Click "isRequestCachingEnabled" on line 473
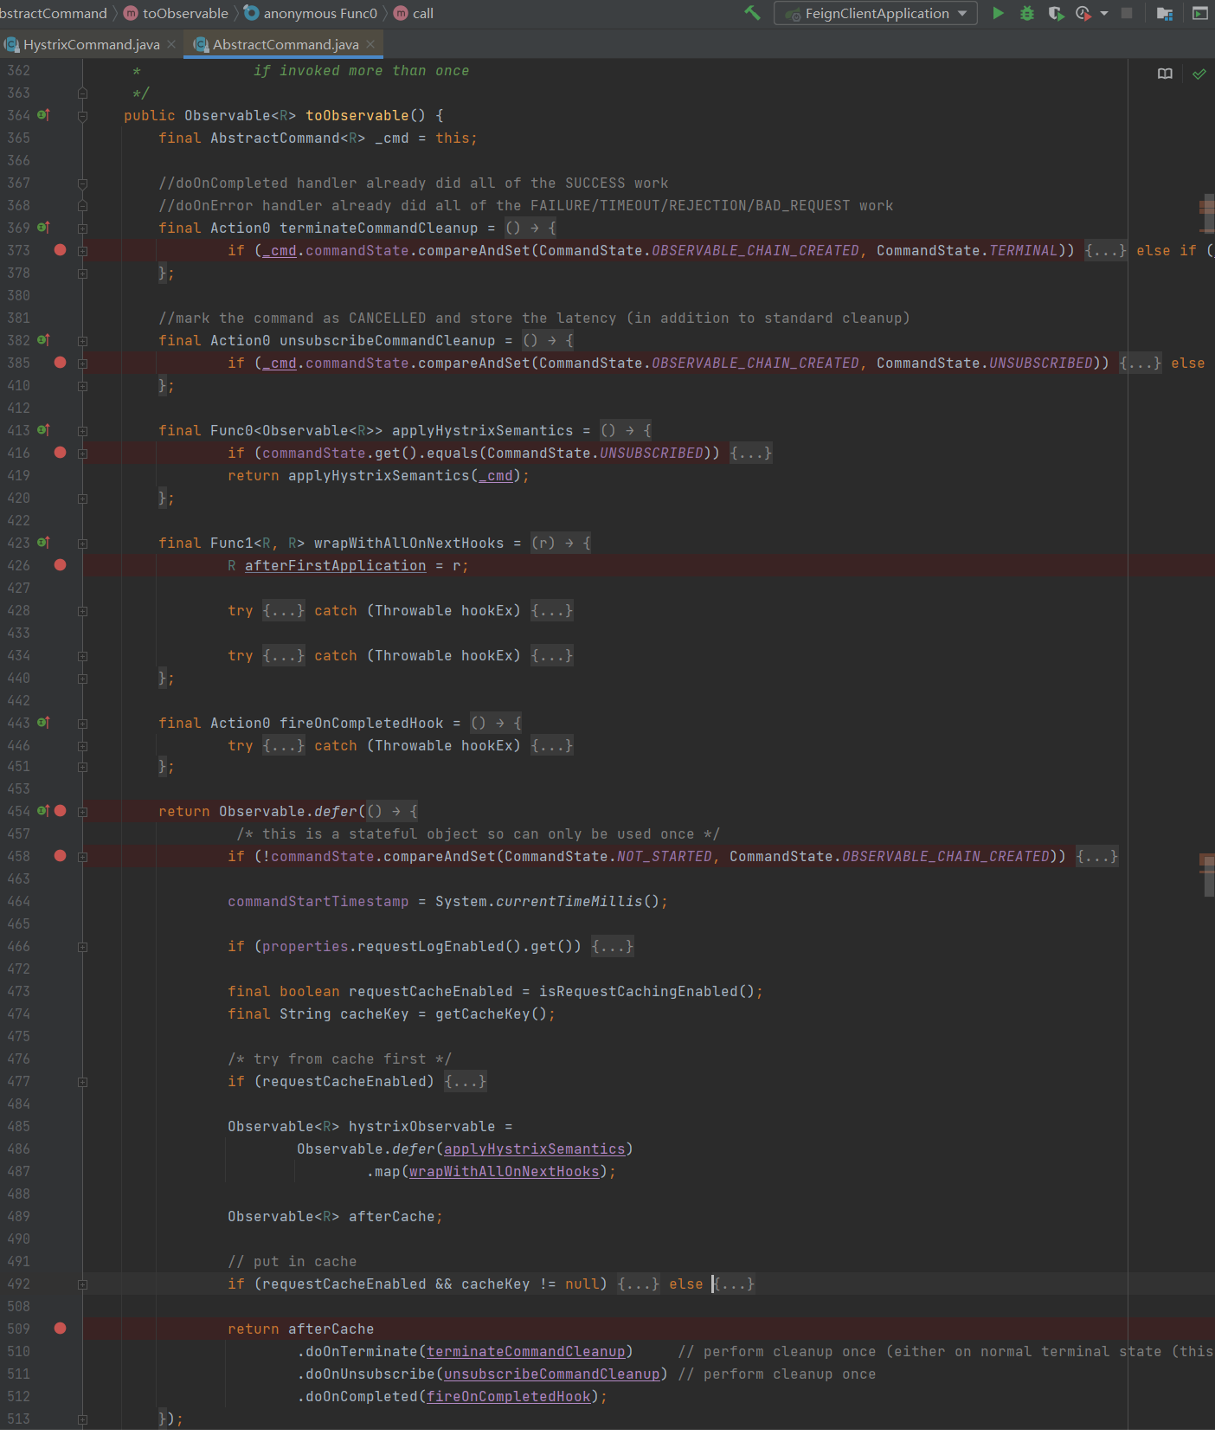This screenshot has height=1435, width=1215. 638,991
